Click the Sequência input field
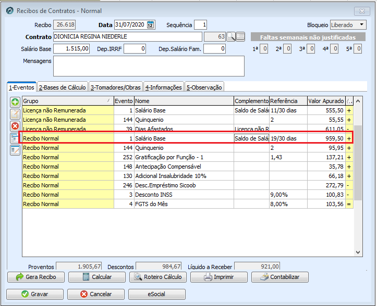The image size is (377, 306). tap(200, 25)
